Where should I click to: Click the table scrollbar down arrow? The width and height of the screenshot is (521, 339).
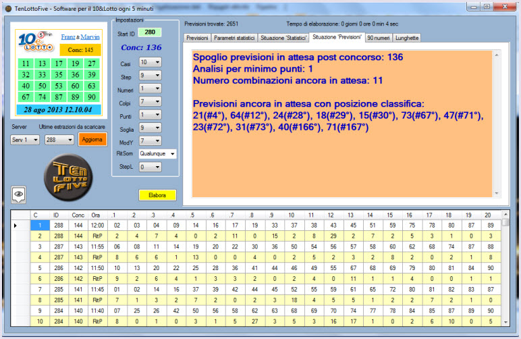pos(505,321)
